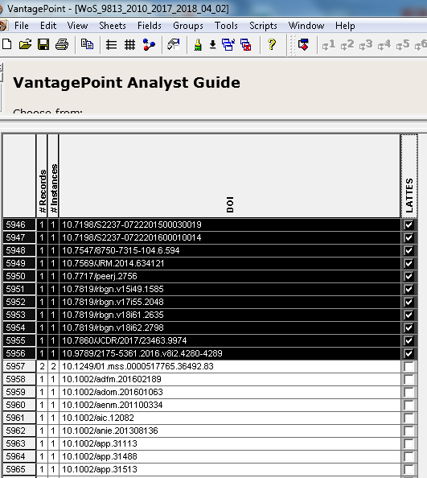Screen dimensions: 427x478
Task: Save the dataset using the floppy icon
Action: (x=43, y=44)
